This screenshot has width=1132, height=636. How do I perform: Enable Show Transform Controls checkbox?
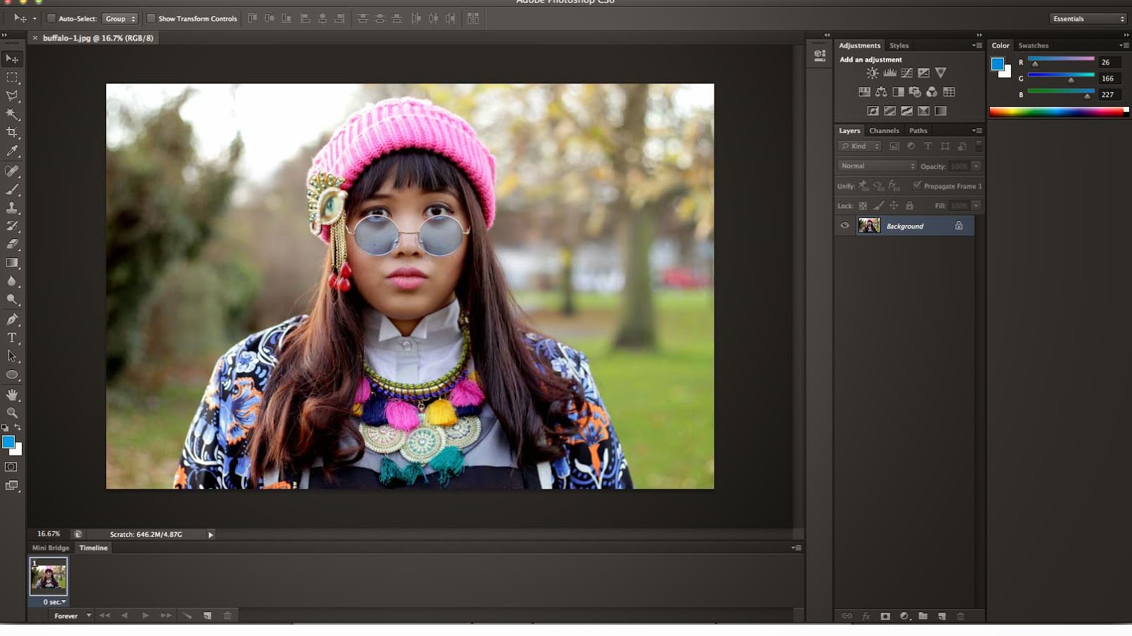[151, 18]
